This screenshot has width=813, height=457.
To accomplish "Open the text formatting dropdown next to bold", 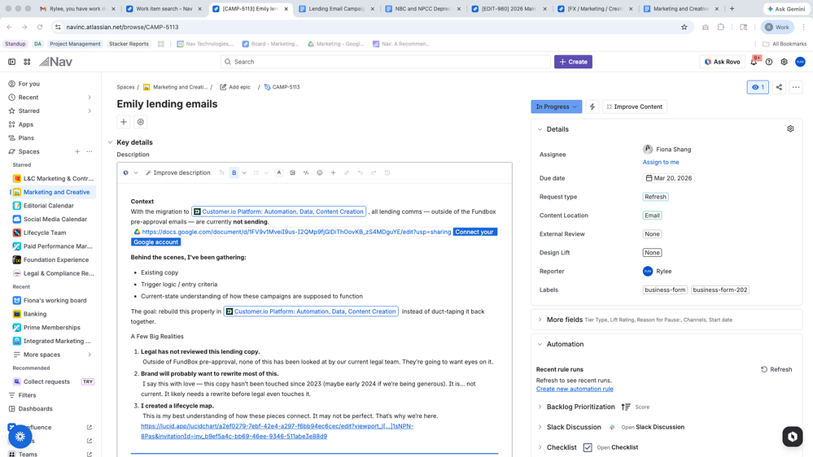I will pos(244,172).
